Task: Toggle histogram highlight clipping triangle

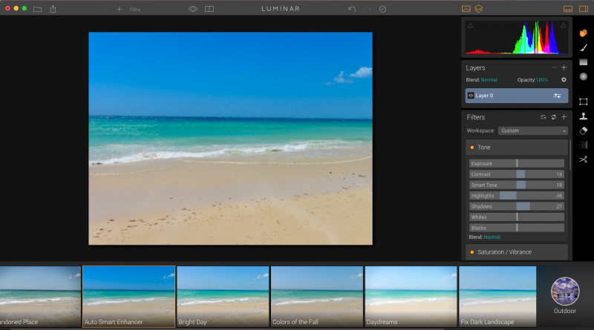Action: 564,26
